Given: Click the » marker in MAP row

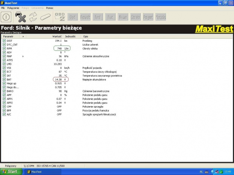Looking at the screenshot, I should tap(23, 56).
